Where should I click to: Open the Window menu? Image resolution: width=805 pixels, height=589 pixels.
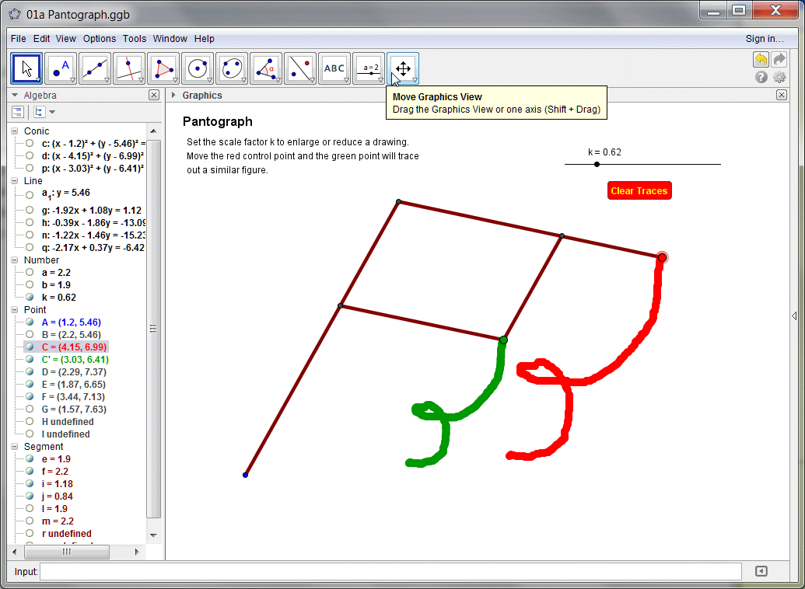click(170, 39)
